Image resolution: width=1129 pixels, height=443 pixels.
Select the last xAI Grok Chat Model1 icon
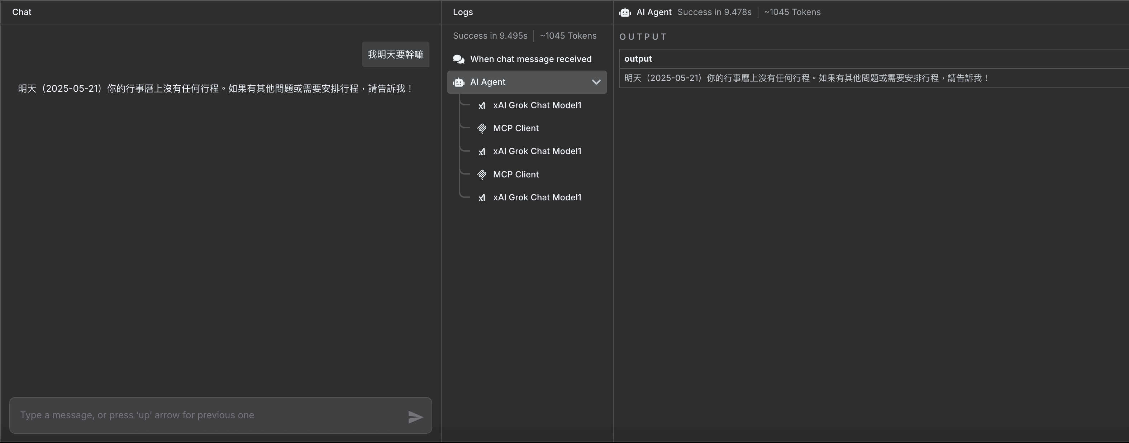coord(482,197)
